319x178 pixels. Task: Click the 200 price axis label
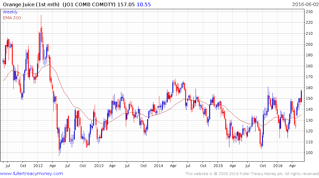click(309, 44)
